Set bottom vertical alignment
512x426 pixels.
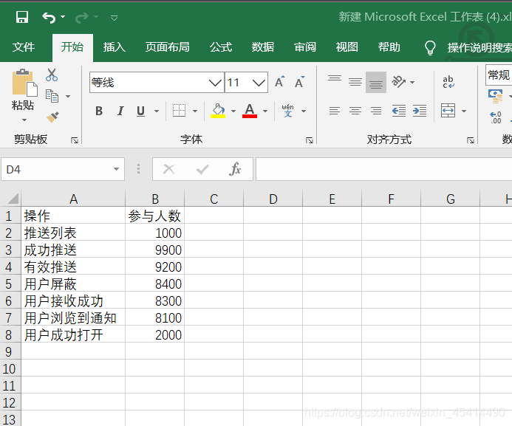tap(376, 82)
